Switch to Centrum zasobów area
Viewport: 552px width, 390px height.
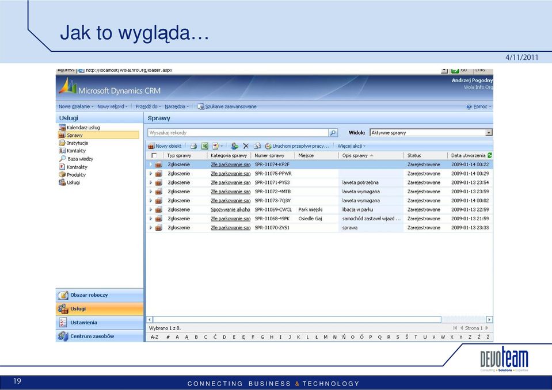[100, 336]
